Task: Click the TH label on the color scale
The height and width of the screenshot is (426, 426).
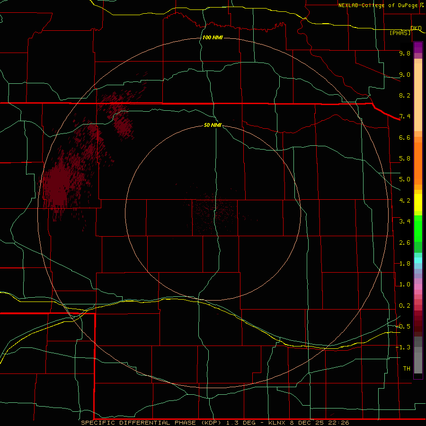Action: pyautogui.click(x=407, y=369)
